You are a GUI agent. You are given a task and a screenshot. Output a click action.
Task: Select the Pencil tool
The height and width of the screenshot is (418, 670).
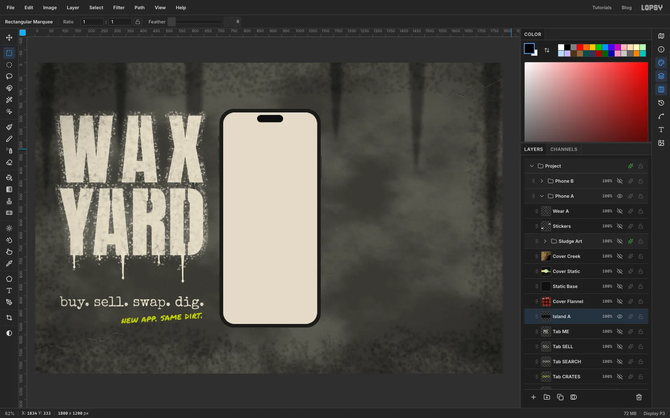(9, 139)
